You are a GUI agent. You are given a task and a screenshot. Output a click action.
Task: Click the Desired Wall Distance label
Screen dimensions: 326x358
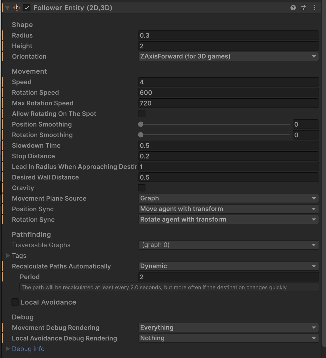[x=45, y=177]
